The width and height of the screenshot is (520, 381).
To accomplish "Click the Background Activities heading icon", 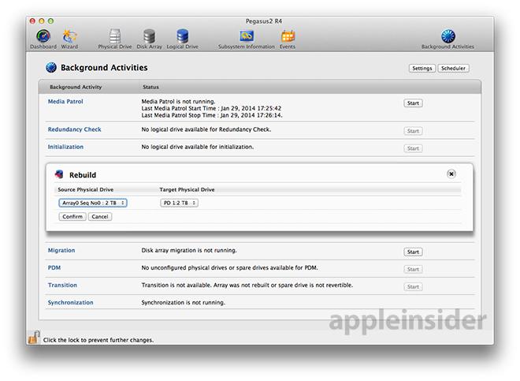I will (x=51, y=67).
